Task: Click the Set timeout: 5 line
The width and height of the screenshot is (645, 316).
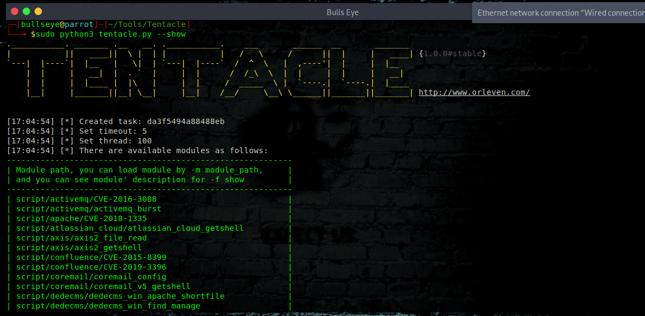Action: [77, 131]
